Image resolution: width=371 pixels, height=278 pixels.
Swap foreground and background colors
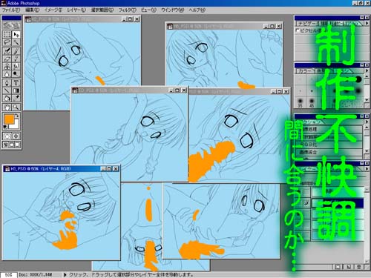pos(17,116)
